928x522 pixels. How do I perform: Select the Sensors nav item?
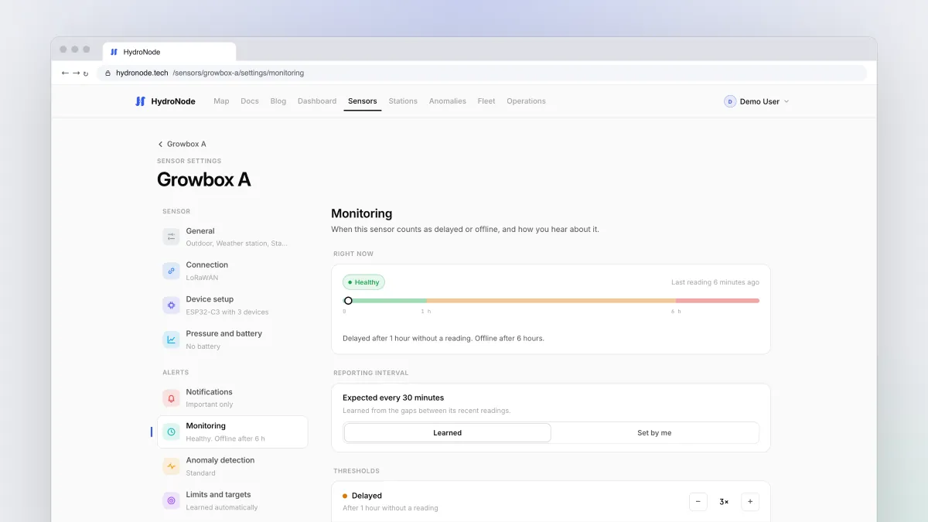(363, 101)
